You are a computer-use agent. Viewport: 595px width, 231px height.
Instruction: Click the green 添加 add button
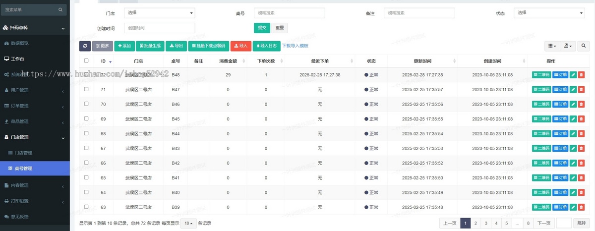tap(124, 46)
